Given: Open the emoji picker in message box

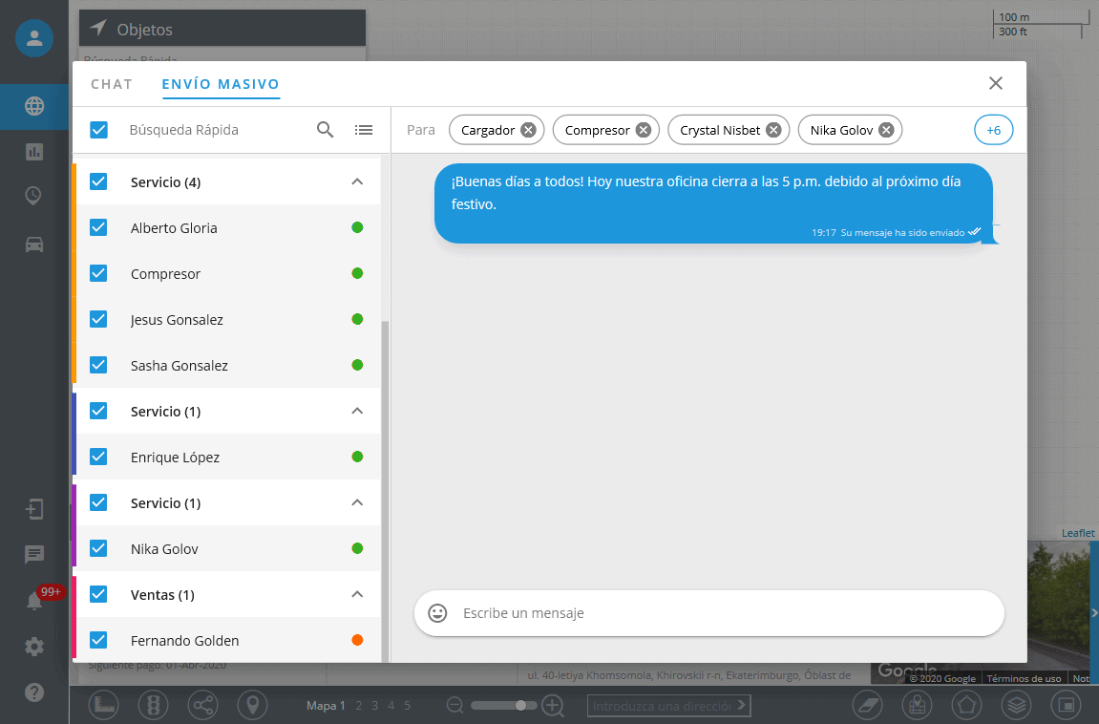Looking at the screenshot, I should click(x=438, y=613).
